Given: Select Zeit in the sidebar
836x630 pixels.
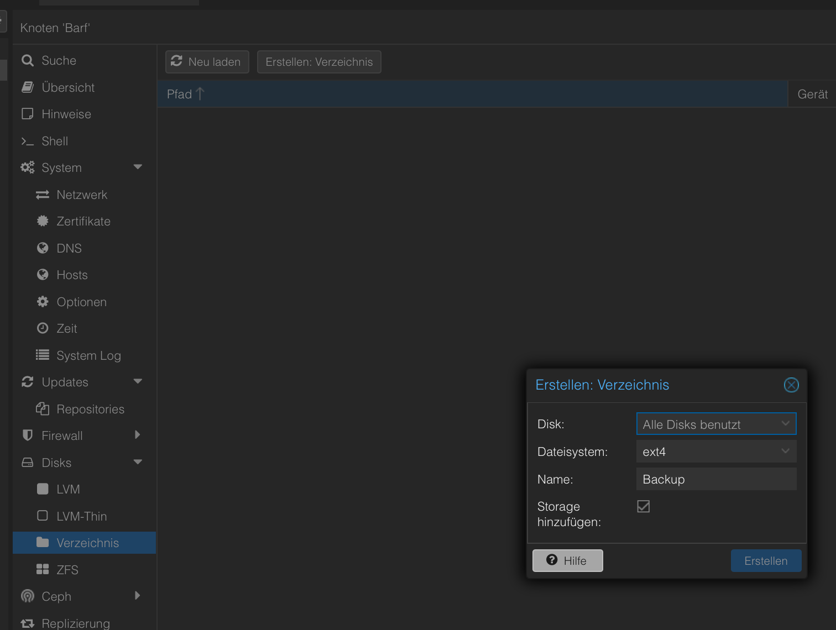Looking at the screenshot, I should 84,328.
